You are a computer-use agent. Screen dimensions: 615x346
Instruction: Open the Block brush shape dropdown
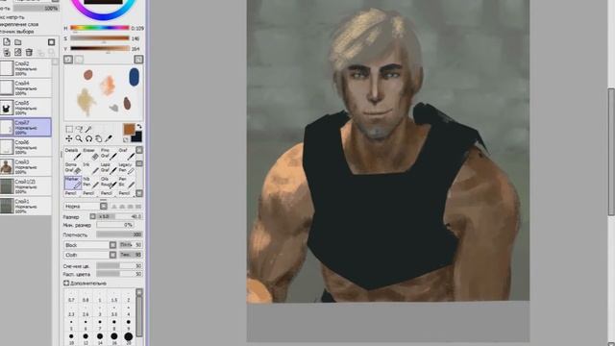click(90, 245)
